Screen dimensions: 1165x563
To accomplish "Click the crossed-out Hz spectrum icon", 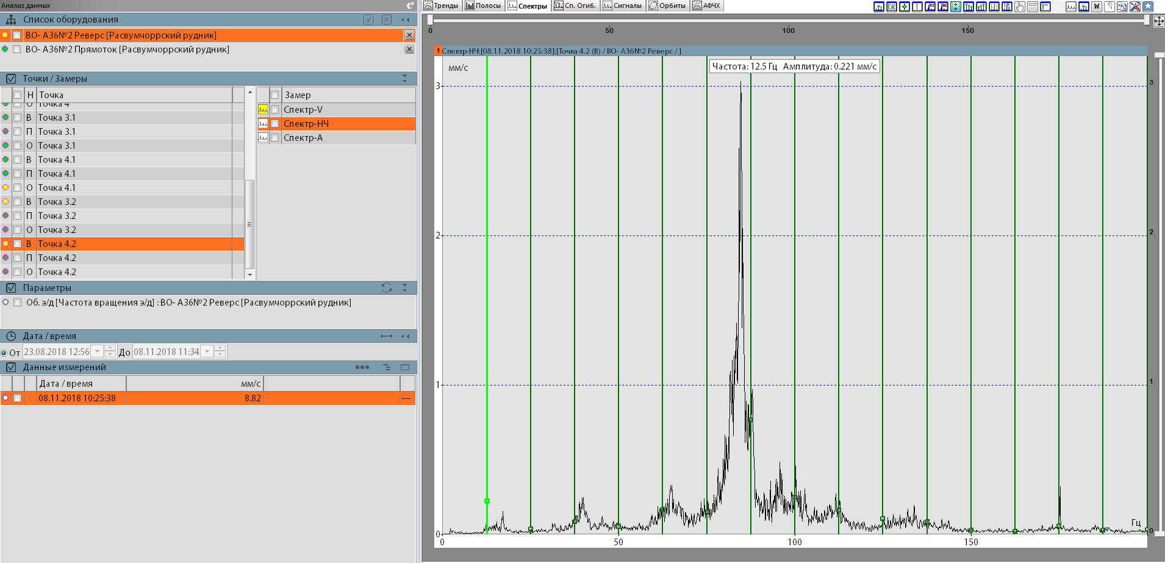I will click(x=943, y=7).
